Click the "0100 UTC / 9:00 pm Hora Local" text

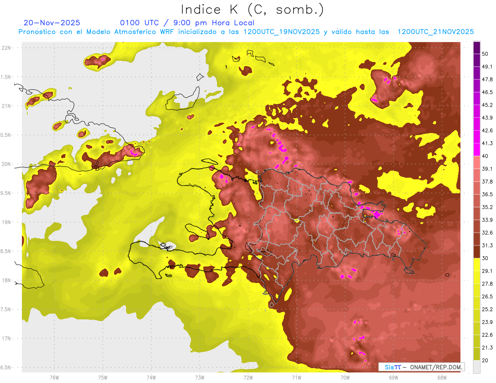(x=187, y=23)
